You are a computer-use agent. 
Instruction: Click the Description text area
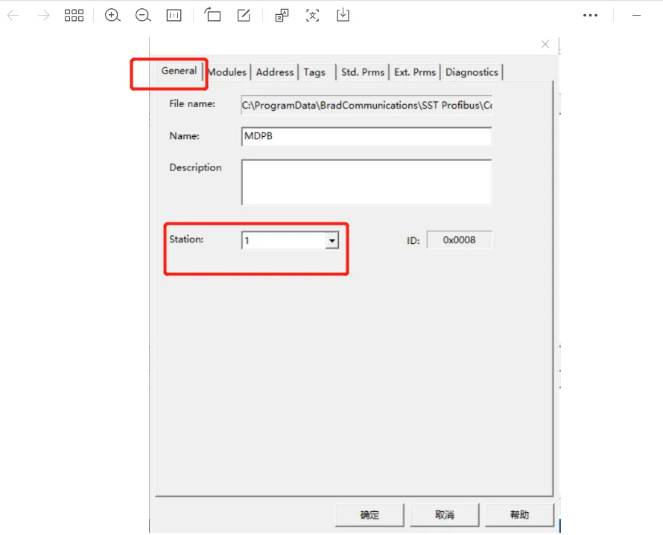(367, 182)
